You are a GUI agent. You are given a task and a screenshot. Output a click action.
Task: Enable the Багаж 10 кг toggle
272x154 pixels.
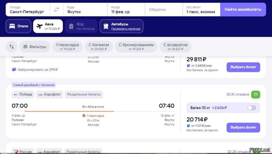tap(252, 108)
